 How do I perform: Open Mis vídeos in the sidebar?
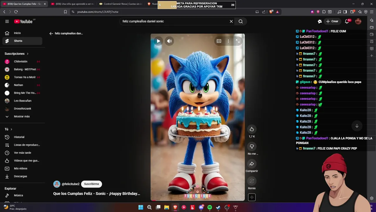pyautogui.click(x=22, y=168)
